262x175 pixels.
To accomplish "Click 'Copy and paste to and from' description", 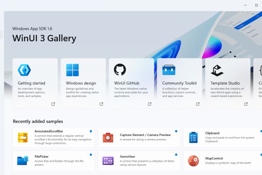I will [230, 139].
